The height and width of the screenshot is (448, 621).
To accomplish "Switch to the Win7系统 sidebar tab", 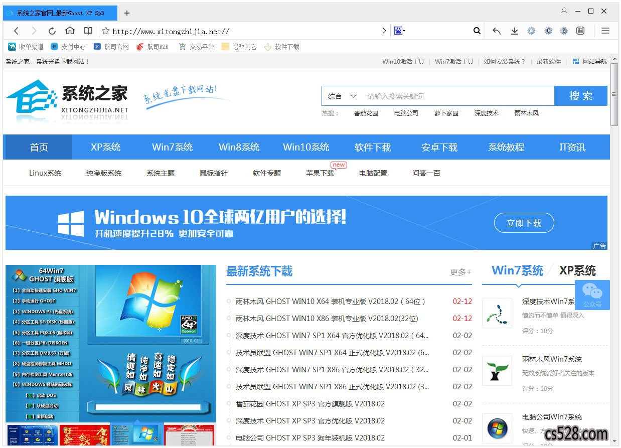I will (x=517, y=271).
